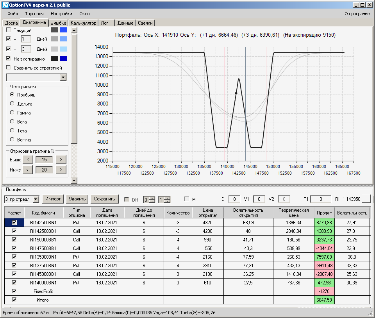Image resolution: width=375 pixels, height=318 pixels.
Task: Click the left arrow for Ниже percentage
Action: coord(28,170)
